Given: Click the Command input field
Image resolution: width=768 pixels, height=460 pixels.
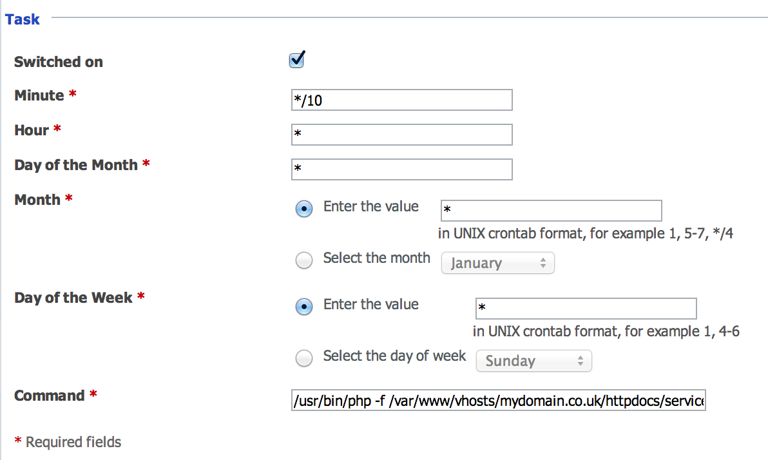Looking at the screenshot, I should click(498, 400).
